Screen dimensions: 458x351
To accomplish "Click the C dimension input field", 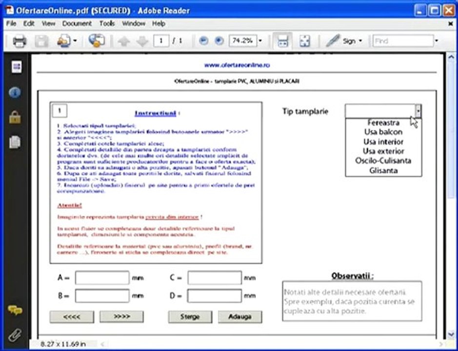I will (x=215, y=278).
